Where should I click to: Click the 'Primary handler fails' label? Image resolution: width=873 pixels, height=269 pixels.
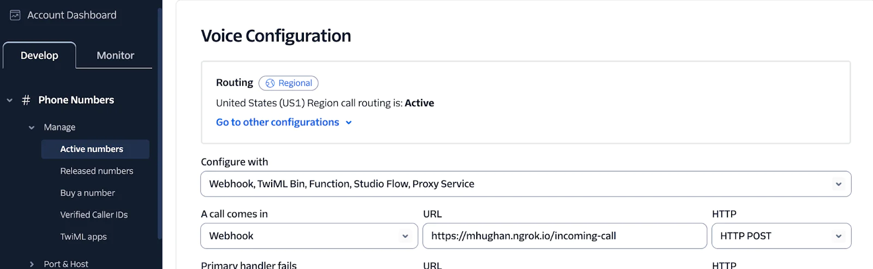(x=249, y=265)
